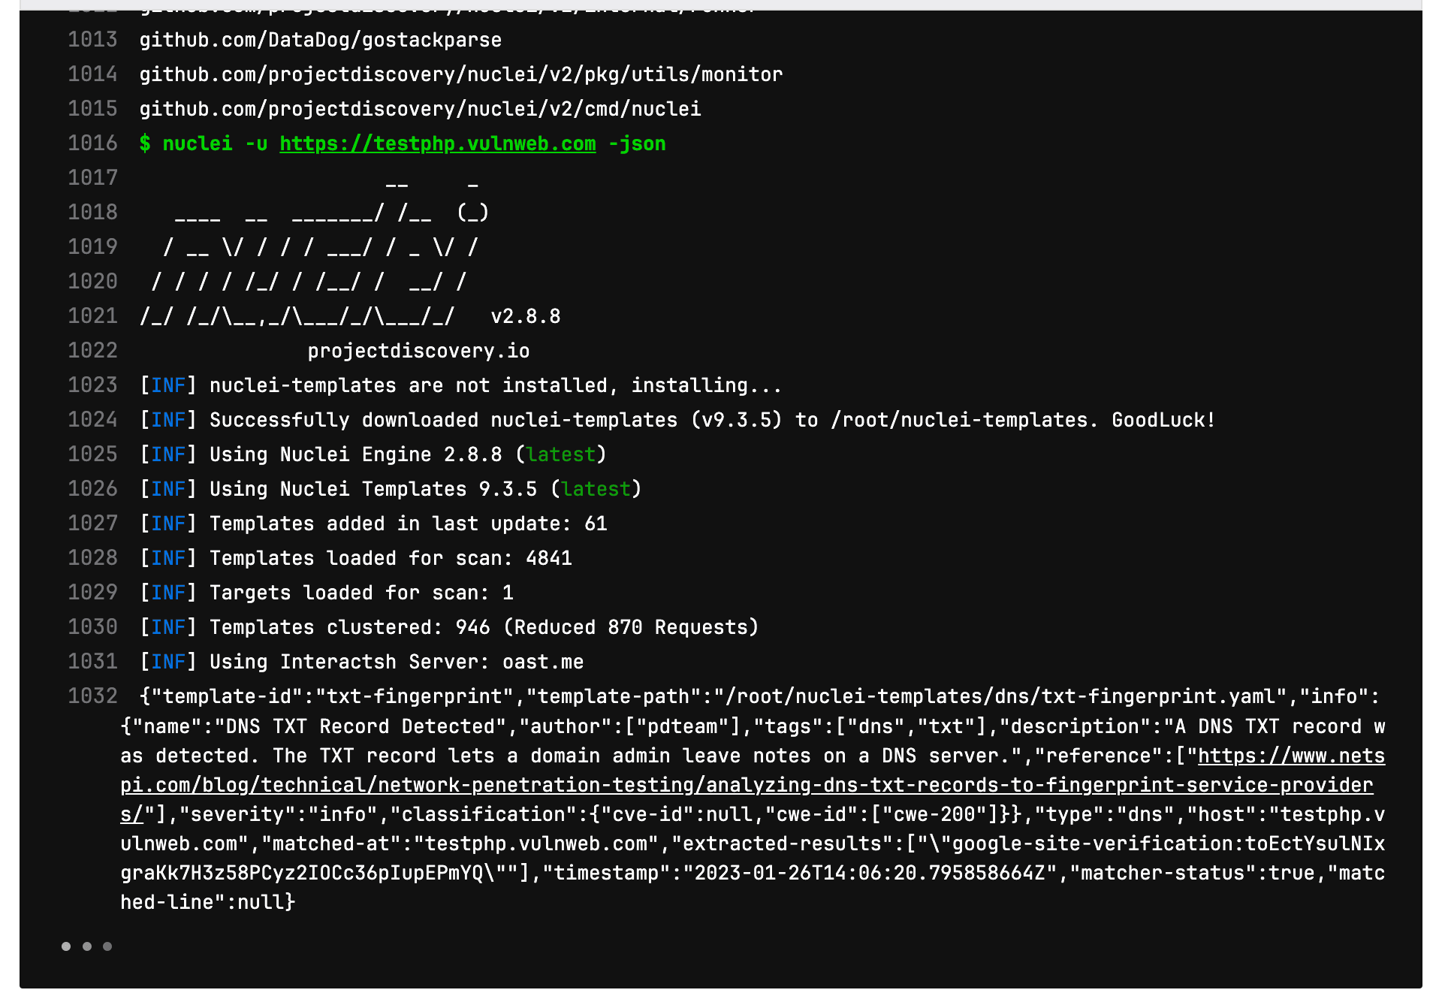Click line number 1021
Image resolution: width=1442 pixels, height=1005 pixels.
coord(92,316)
